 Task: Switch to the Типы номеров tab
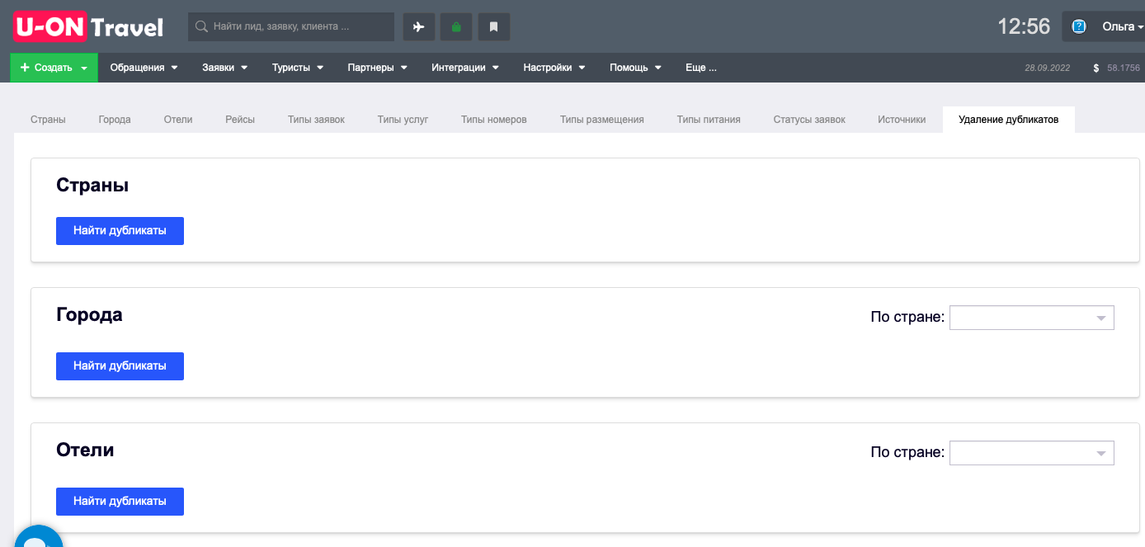[494, 120]
